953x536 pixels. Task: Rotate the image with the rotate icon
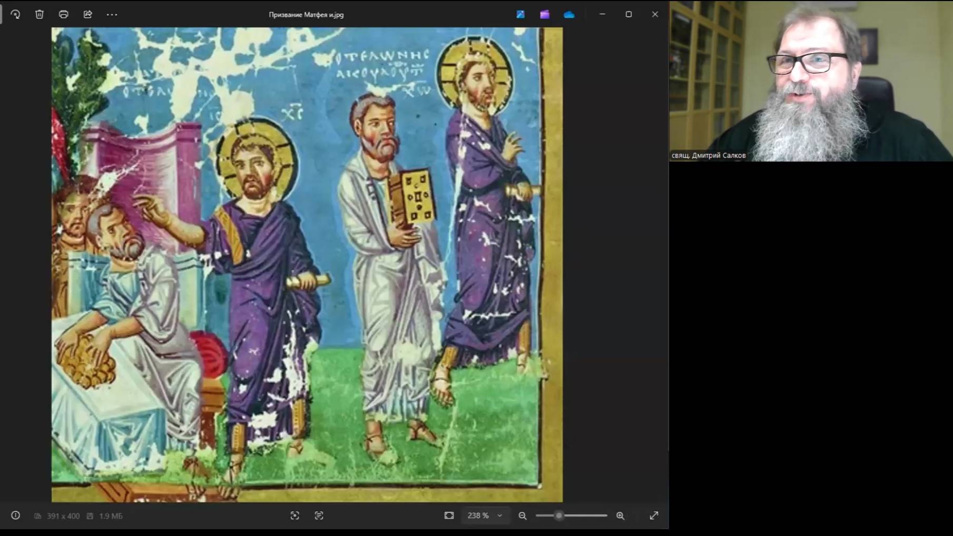click(x=15, y=14)
